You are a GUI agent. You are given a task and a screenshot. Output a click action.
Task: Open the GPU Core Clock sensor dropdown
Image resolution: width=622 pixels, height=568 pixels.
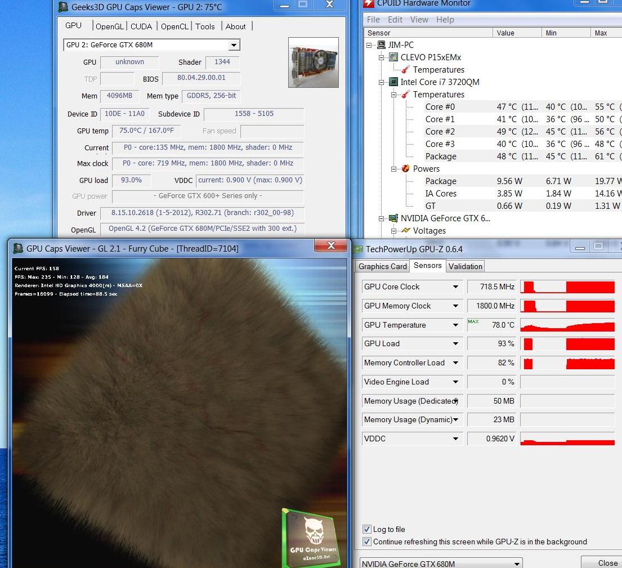pyautogui.click(x=455, y=287)
